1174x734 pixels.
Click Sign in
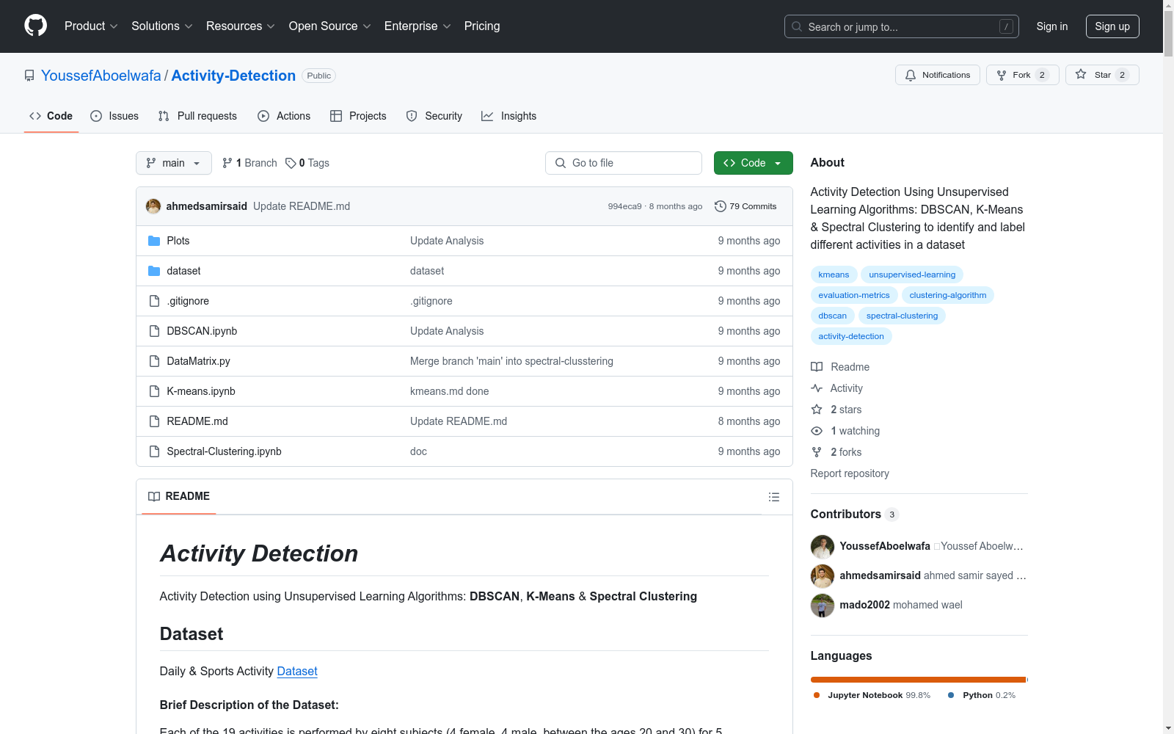(1051, 26)
